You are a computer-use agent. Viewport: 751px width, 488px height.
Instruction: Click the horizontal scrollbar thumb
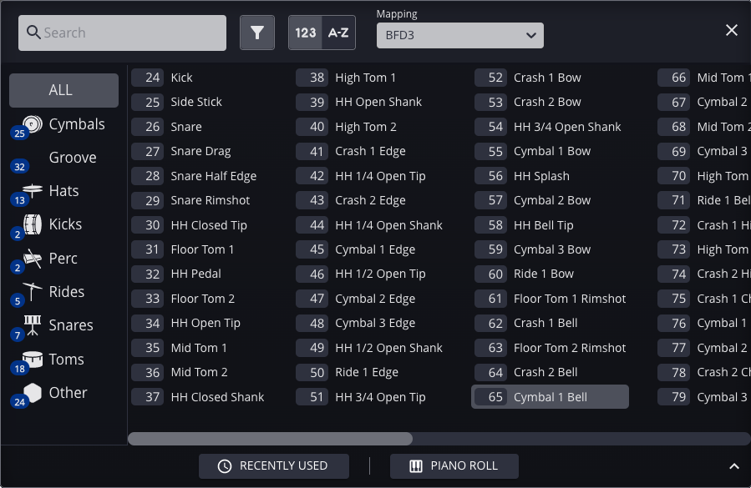tap(270, 439)
